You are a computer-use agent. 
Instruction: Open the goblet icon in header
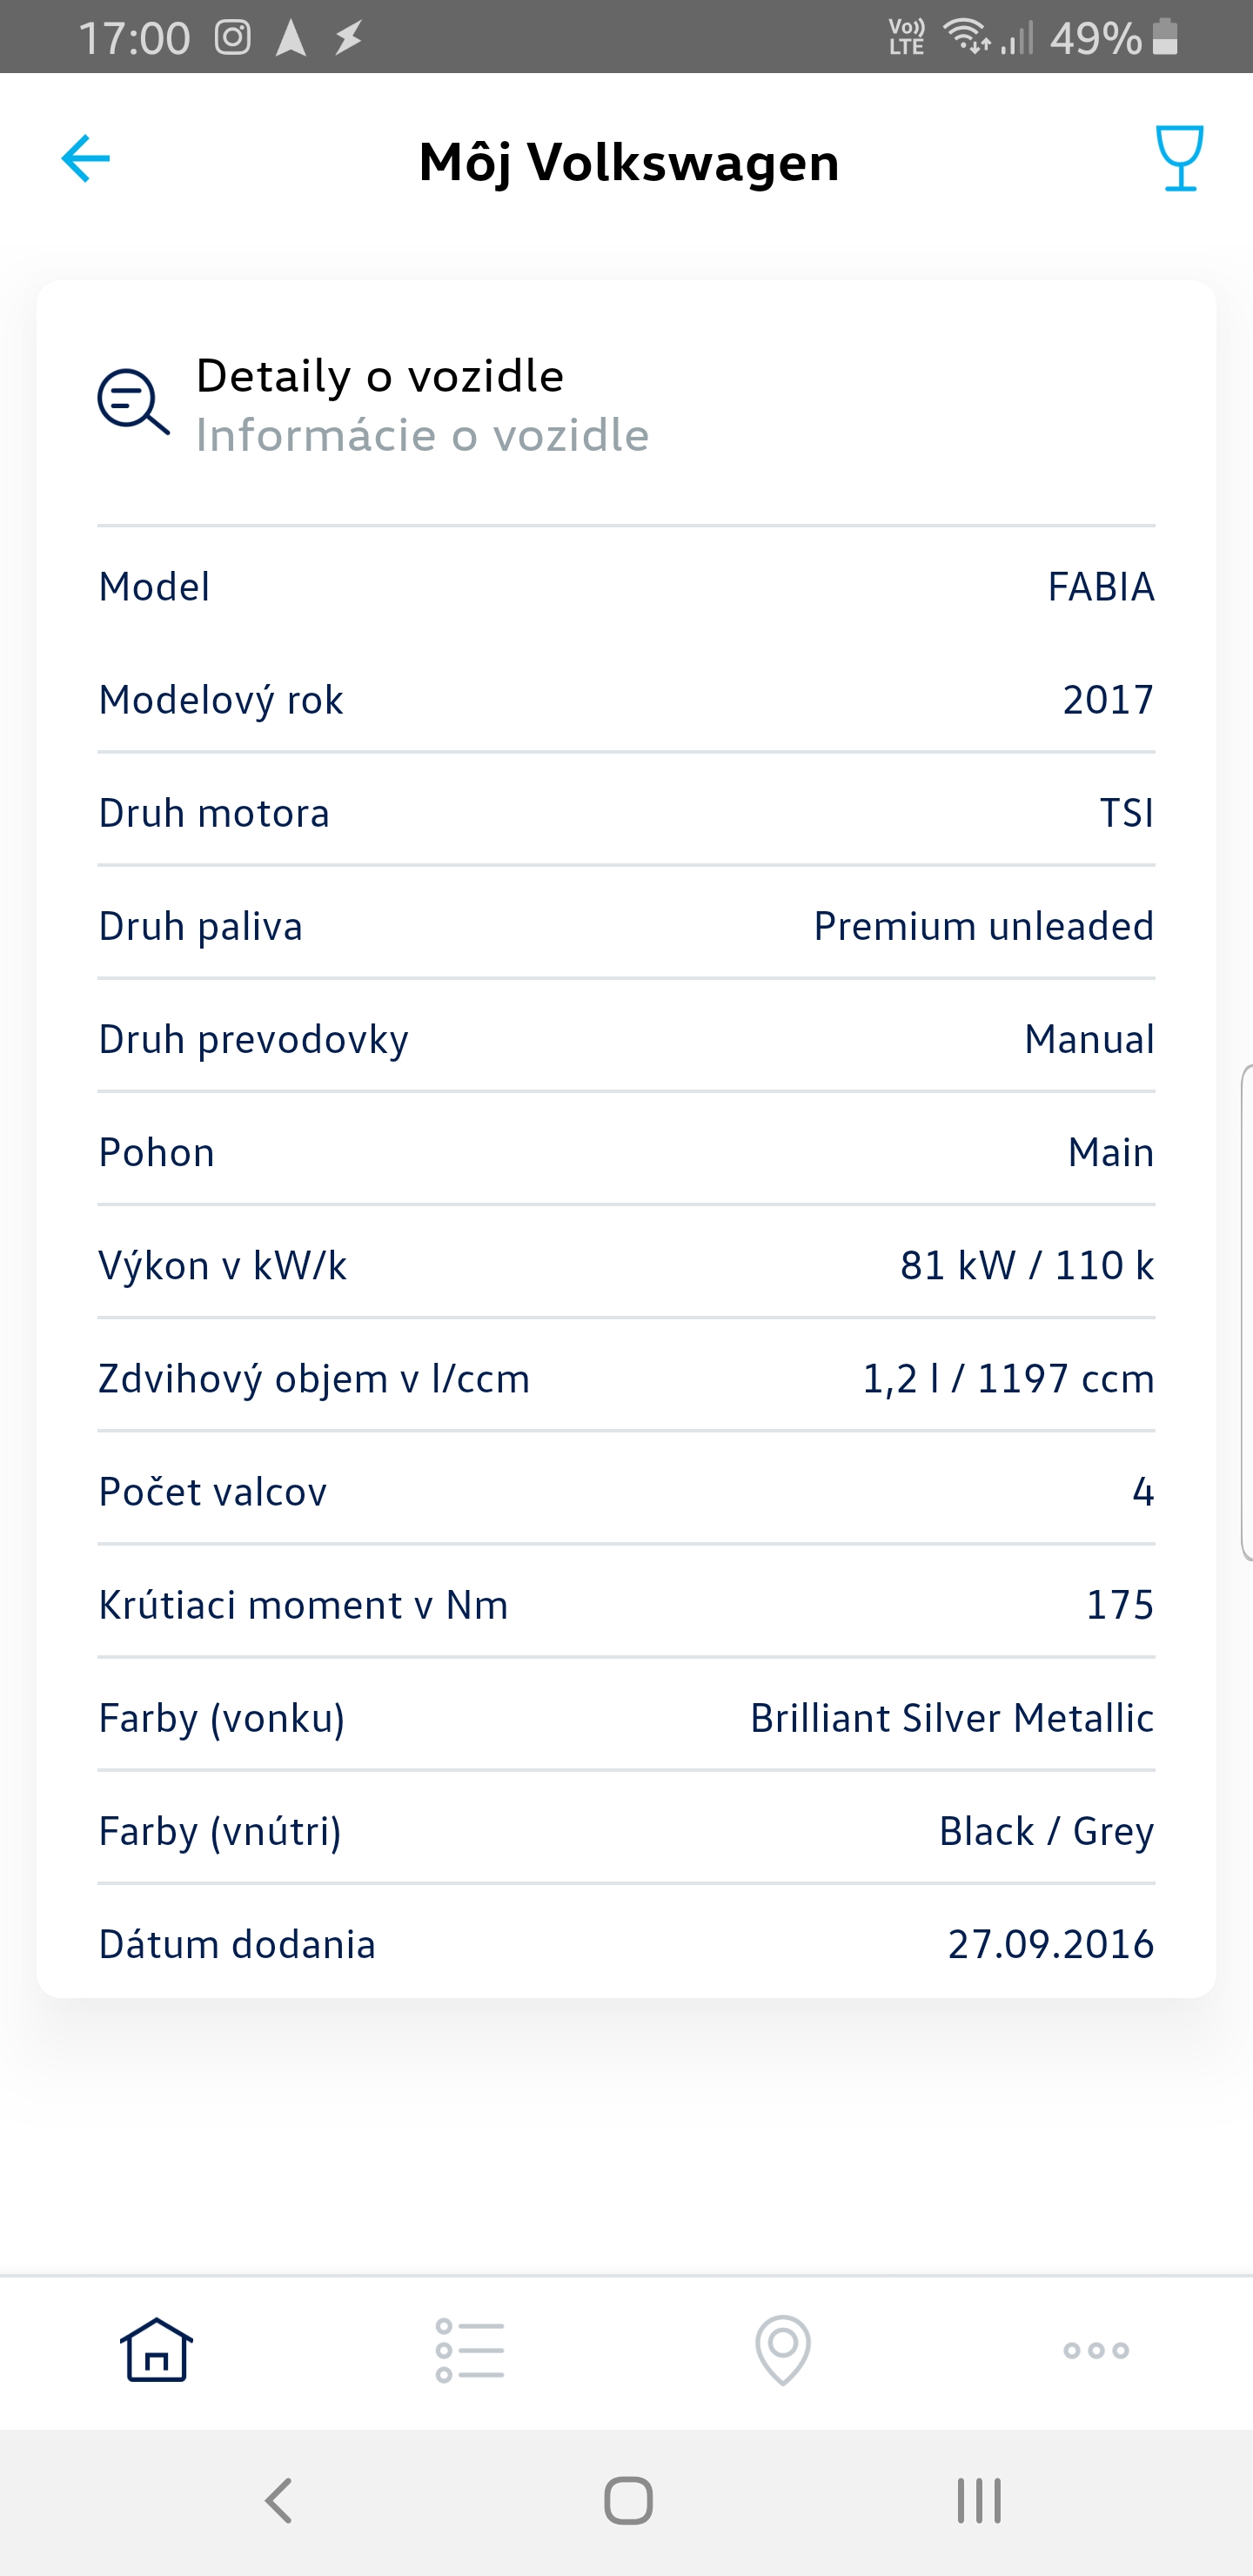coord(1179,158)
